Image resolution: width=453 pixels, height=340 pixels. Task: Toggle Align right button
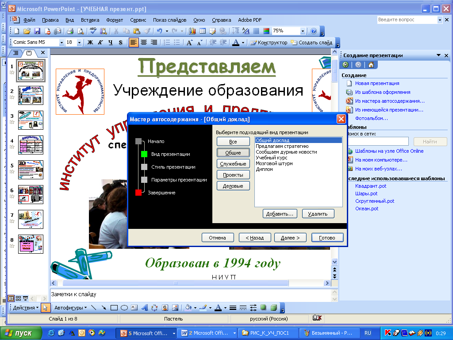click(x=154, y=42)
